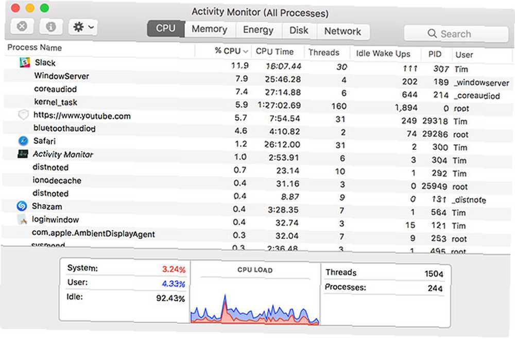The width and height of the screenshot is (515, 339).
Task: Close the Activity Monitor window
Action: coord(15,8)
